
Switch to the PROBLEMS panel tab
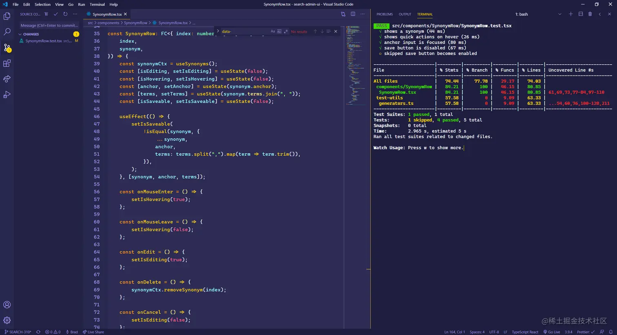385,14
